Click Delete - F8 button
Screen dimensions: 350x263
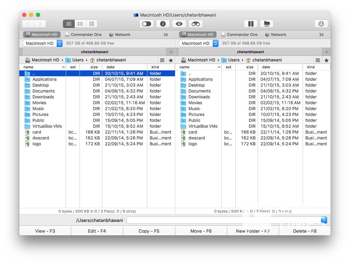(305, 231)
